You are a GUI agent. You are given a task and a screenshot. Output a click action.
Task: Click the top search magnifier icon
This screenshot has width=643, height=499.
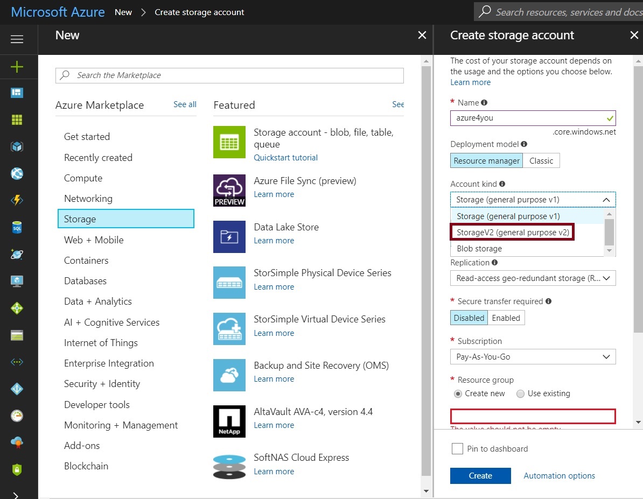[485, 11]
